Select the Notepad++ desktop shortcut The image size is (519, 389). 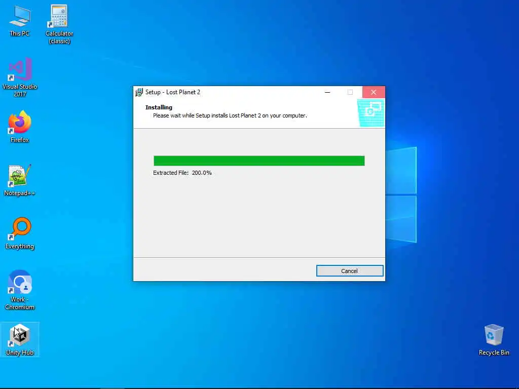(x=20, y=180)
